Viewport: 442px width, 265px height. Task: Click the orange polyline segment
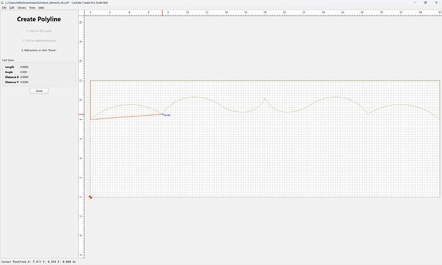click(127, 117)
